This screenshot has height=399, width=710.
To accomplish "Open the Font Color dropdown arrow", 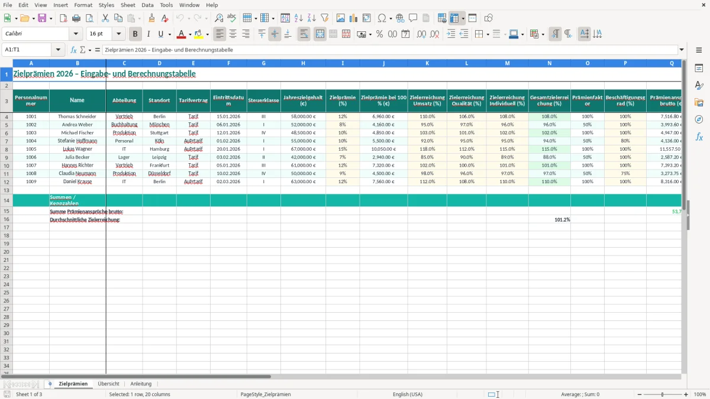I will (x=190, y=34).
